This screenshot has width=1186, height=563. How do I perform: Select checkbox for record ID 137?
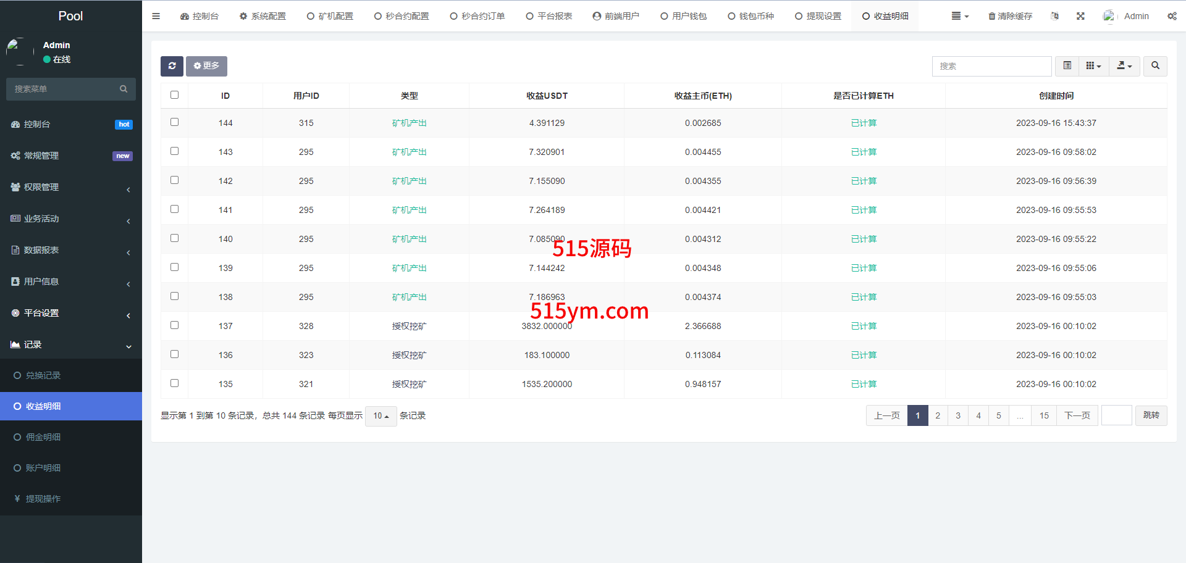pyautogui.click(x=174, y=325)
